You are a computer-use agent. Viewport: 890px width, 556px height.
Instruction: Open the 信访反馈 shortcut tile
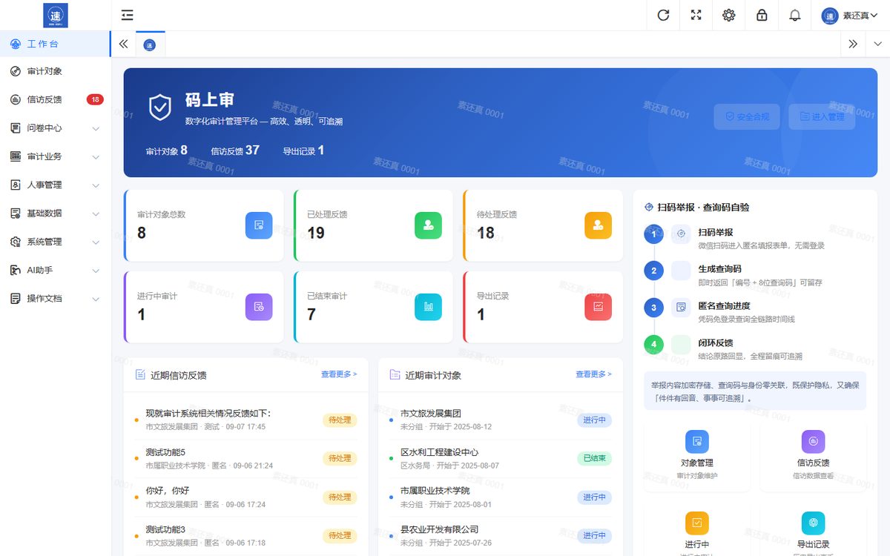tap(813, 454)
